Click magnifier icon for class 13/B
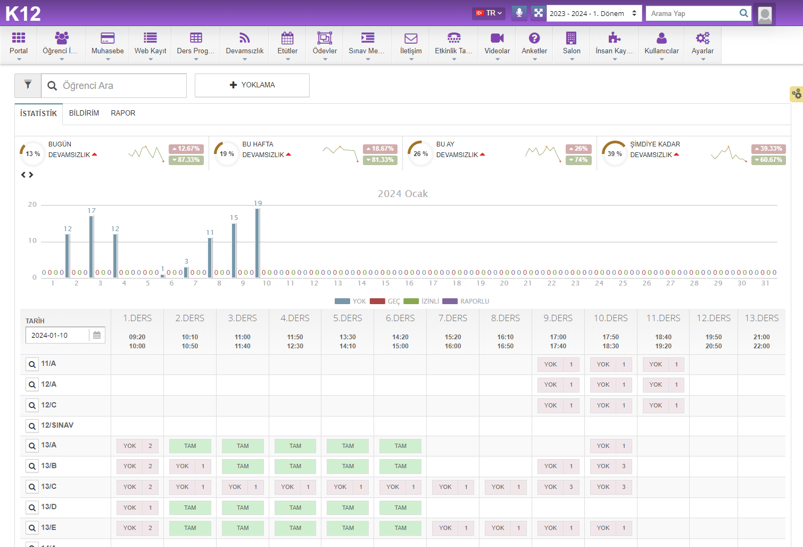 (32, 467)
